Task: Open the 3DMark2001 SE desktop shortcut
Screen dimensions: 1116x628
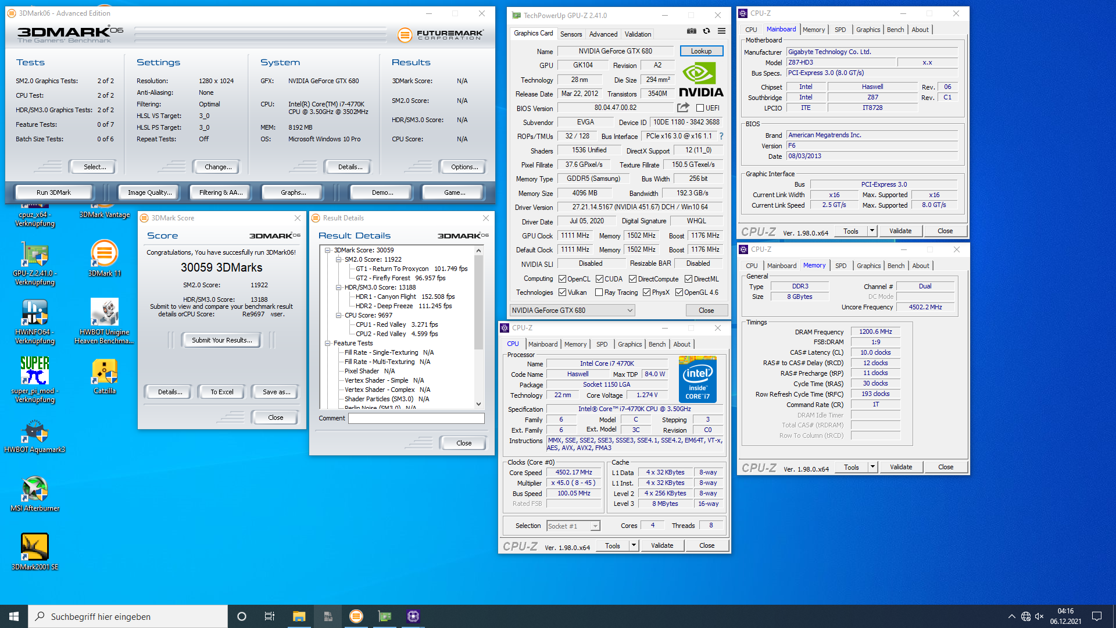Action: (x=35, y=552)
